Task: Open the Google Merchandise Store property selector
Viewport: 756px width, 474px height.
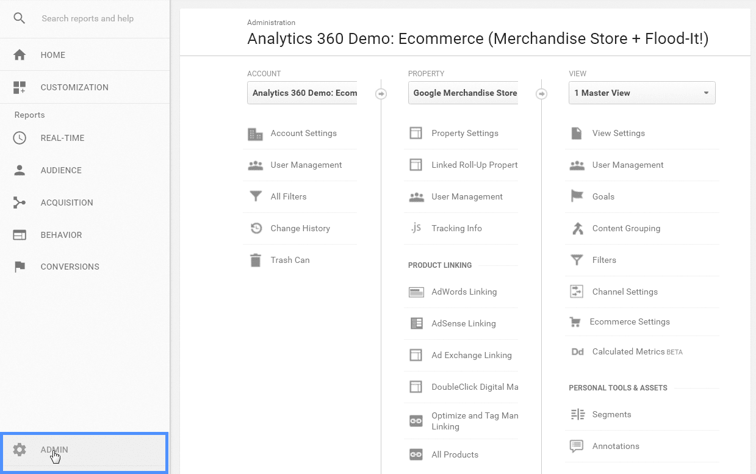Action: pyautogui.click(x=463, y=93)
